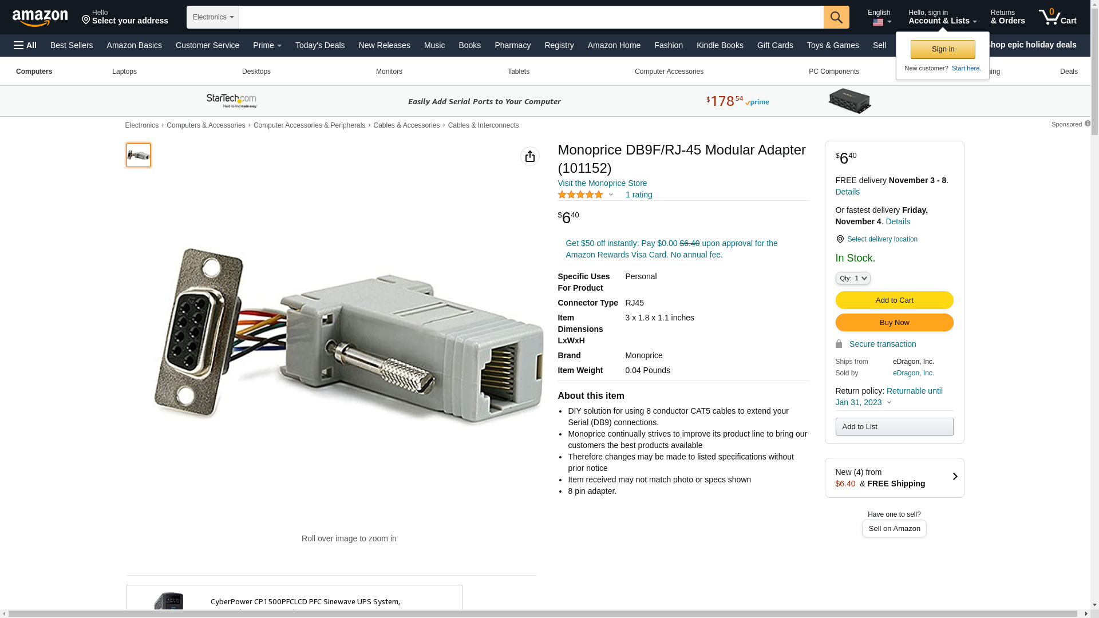This screenshot has height=618, width=1099.
Task: Click the Amazon logo
Action: pyautogui.click(x=40, y=18)
